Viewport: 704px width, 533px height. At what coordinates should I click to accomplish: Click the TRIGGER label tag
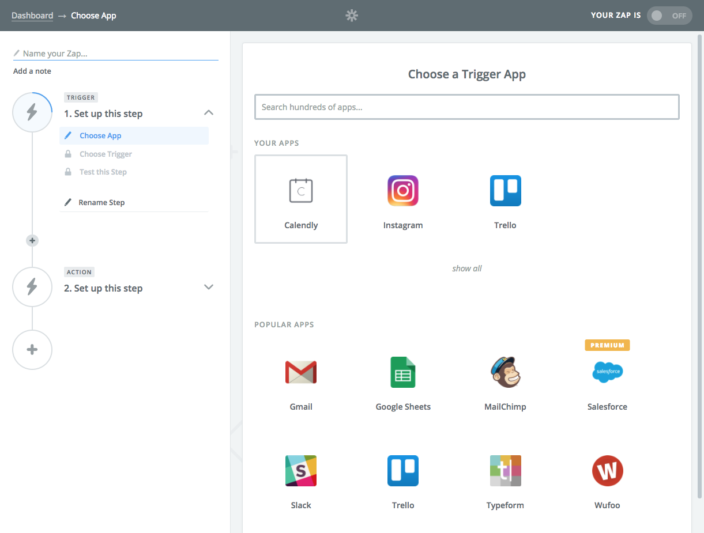point(81,97)
